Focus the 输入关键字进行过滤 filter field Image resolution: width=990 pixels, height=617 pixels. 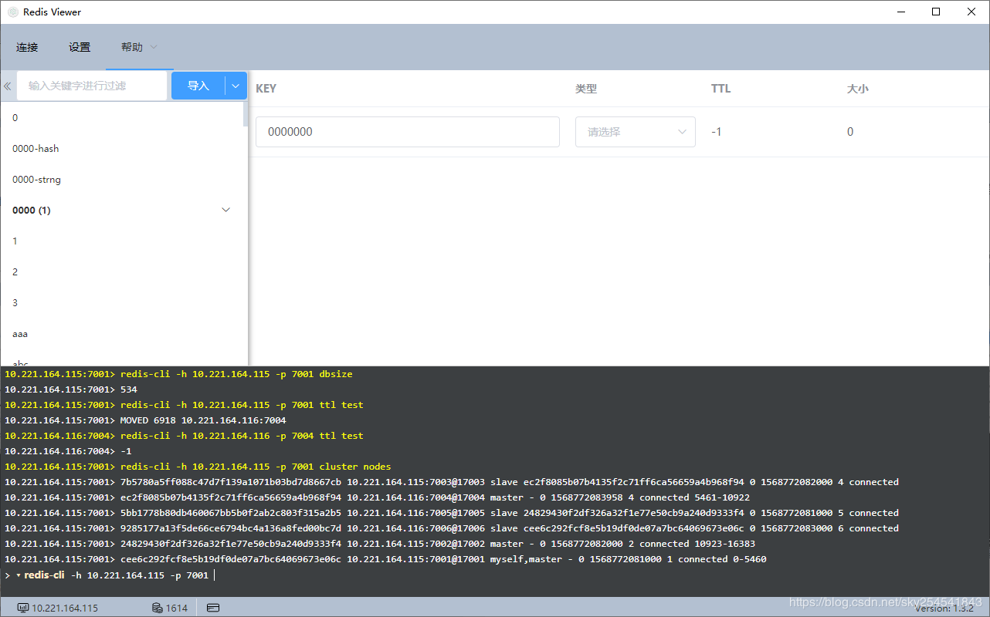(92, 86)
